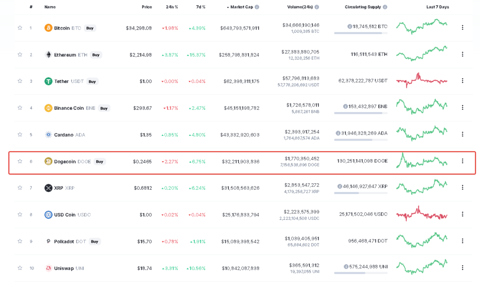Image resolution: width=480 pixels, height=283 pixels.
Task: Open the XRP 7-day sparkline chart
Action: point(421,186)
